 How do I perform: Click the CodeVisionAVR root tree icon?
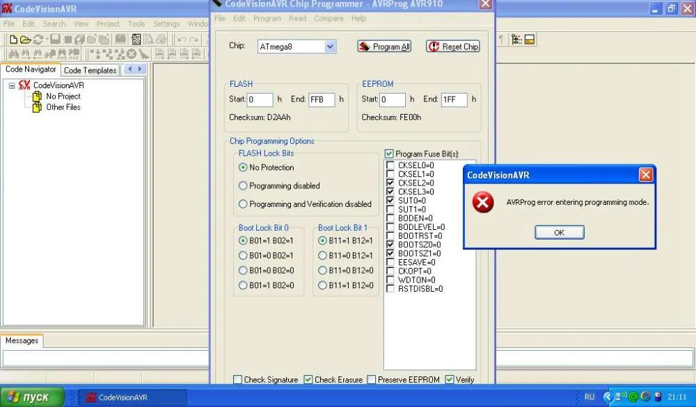(x=24, y=85)
